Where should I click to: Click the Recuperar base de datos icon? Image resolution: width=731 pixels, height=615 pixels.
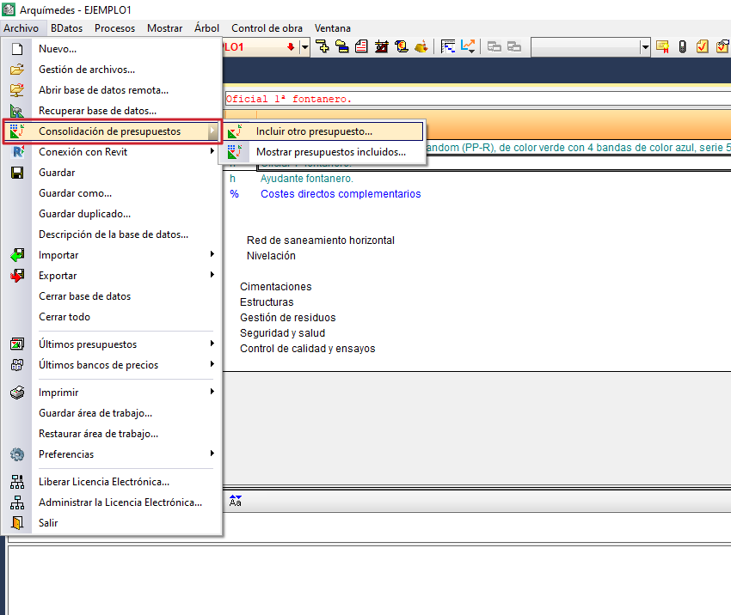(x=17, y=111)
